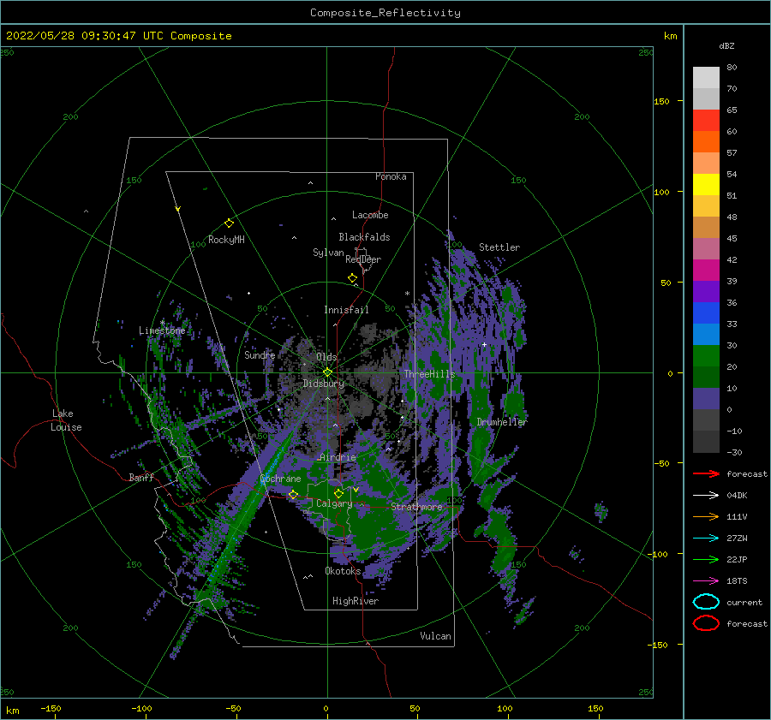Viewport: 771px width, 720px height.
Task: Click the orange 111V arrow icon
Action: 706,516
